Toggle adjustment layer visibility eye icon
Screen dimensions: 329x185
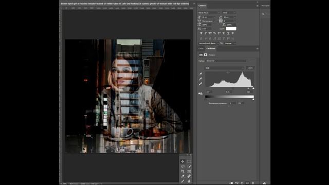(x=247, y=183)
